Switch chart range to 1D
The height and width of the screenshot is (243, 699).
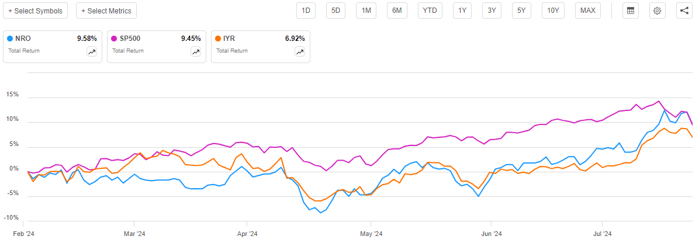click(x=306, y=11)
